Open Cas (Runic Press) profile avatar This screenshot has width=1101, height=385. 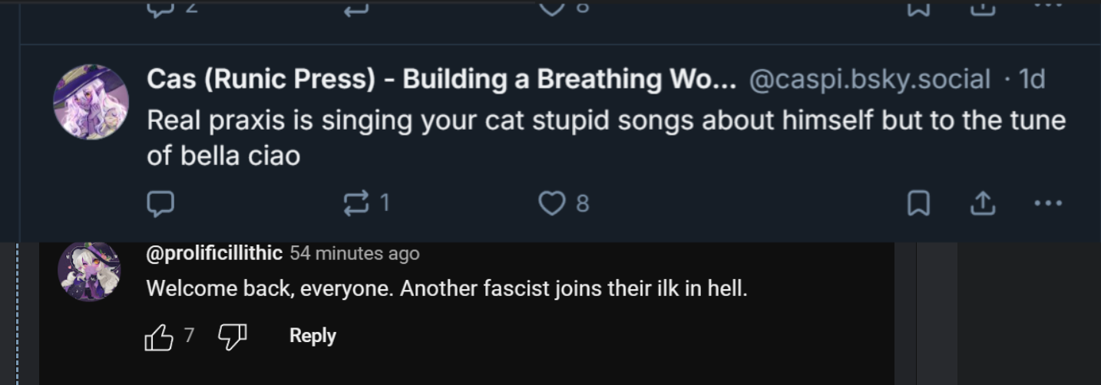(91, 102)
